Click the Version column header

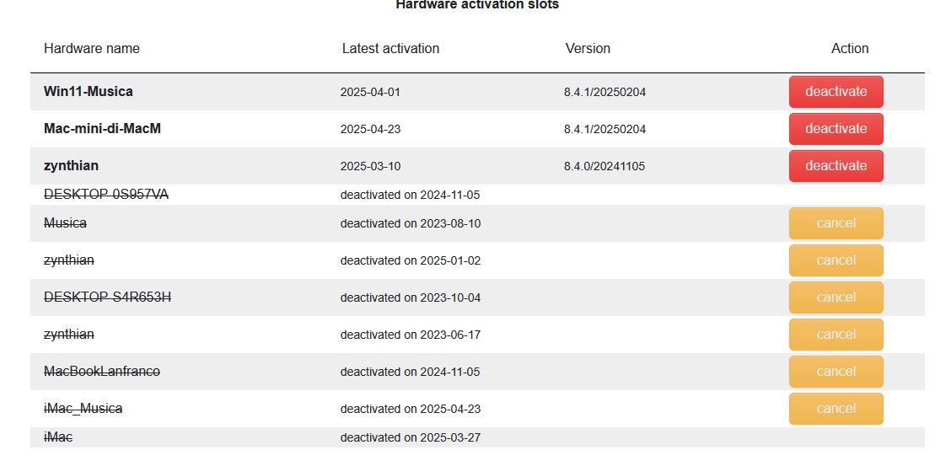[588, 49]
